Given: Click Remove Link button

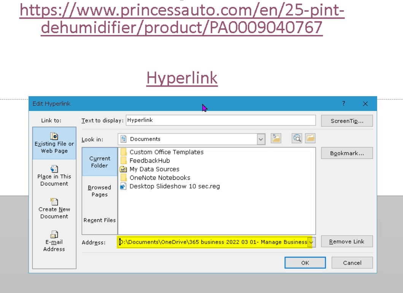Looking at the screenshot, I should coord(347,242).
